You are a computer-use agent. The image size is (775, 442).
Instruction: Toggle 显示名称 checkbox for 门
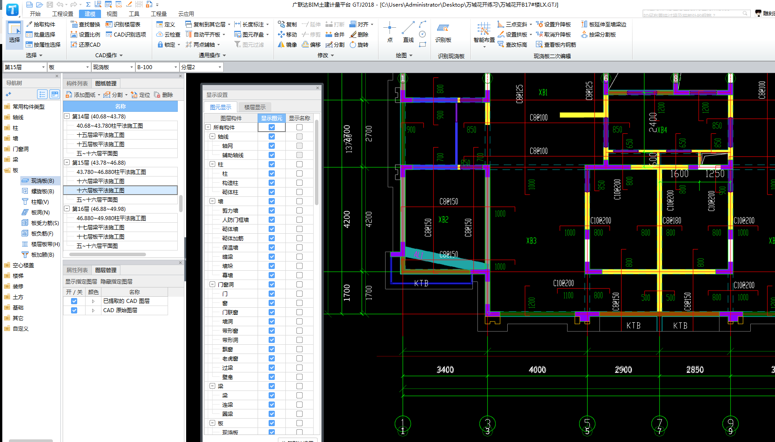click(300, 294)
